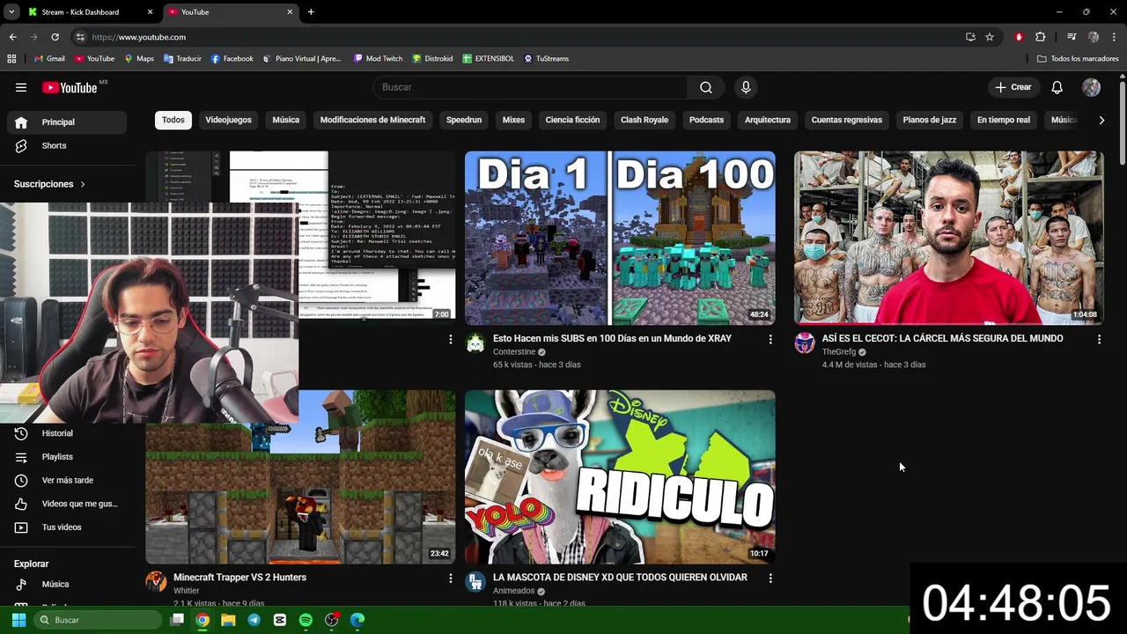Select Principal in the sidebar

point(67,122)
